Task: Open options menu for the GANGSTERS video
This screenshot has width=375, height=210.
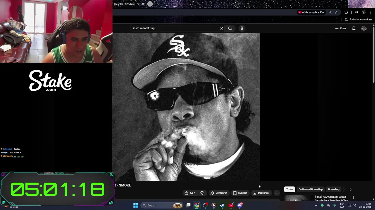Action: 353,197
